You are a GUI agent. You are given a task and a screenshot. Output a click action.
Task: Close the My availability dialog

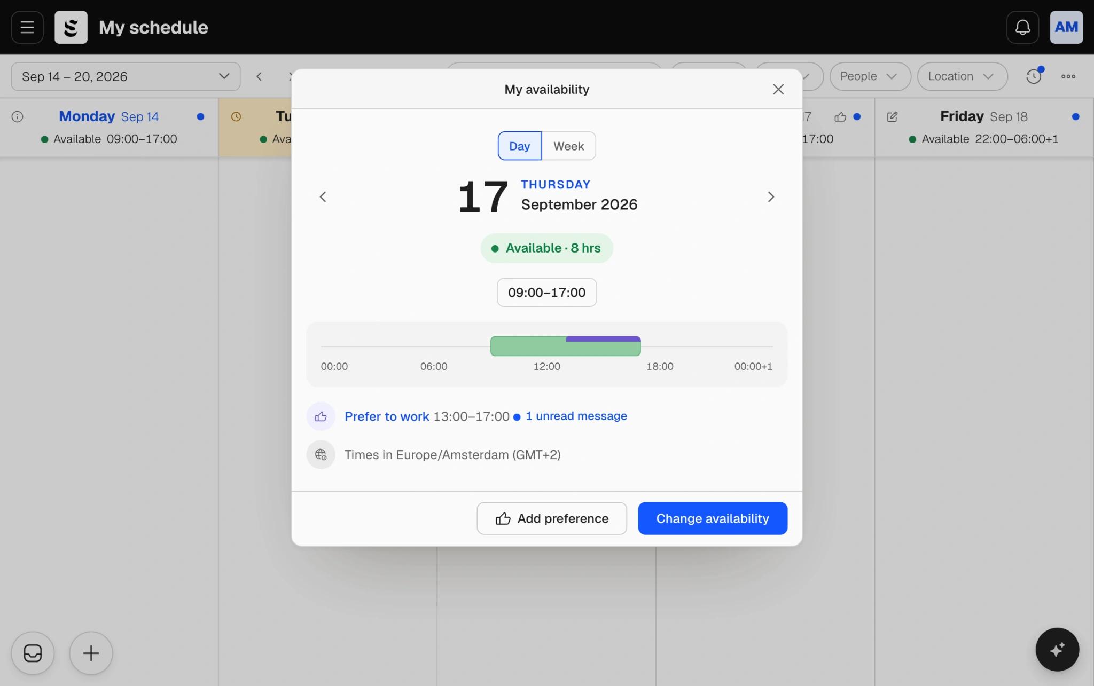778,89
